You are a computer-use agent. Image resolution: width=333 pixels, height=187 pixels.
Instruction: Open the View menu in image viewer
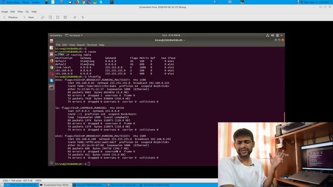(x=20, y=11)
